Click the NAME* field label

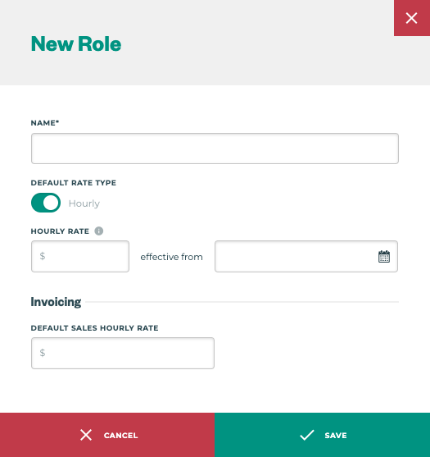click(45, 123)
